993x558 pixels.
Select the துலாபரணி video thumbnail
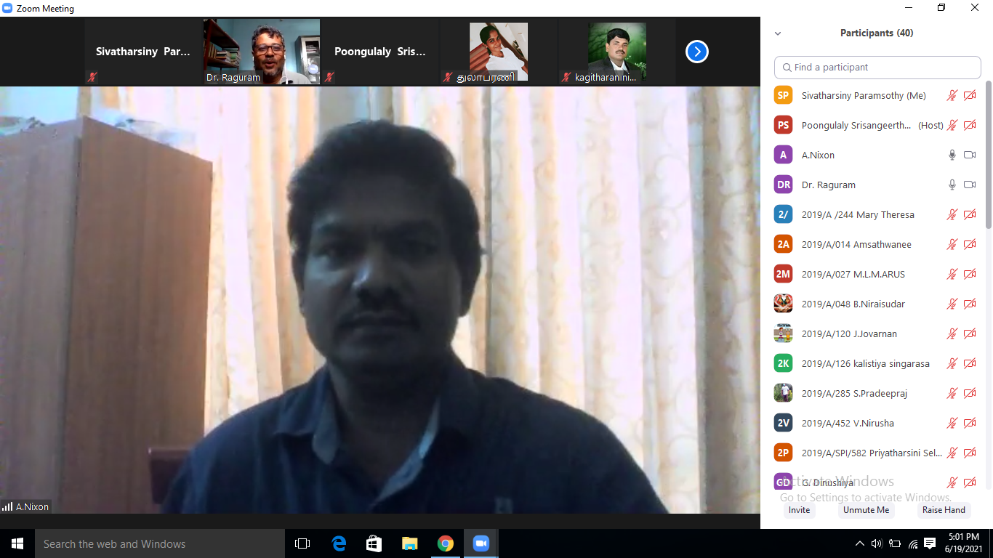coord(499,52)
